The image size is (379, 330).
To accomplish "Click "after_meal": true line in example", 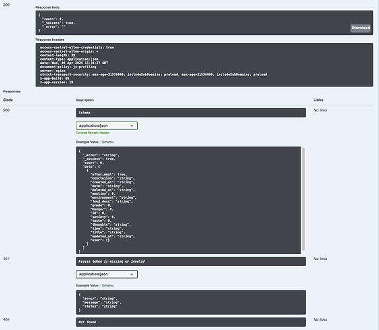I will tap(109, 174).
